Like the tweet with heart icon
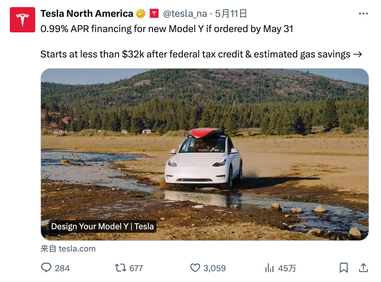This screenshot has height=282, width=381. tap(195, 268)
